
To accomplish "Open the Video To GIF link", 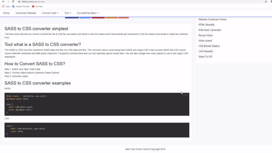I will click(x=206, y=56).
